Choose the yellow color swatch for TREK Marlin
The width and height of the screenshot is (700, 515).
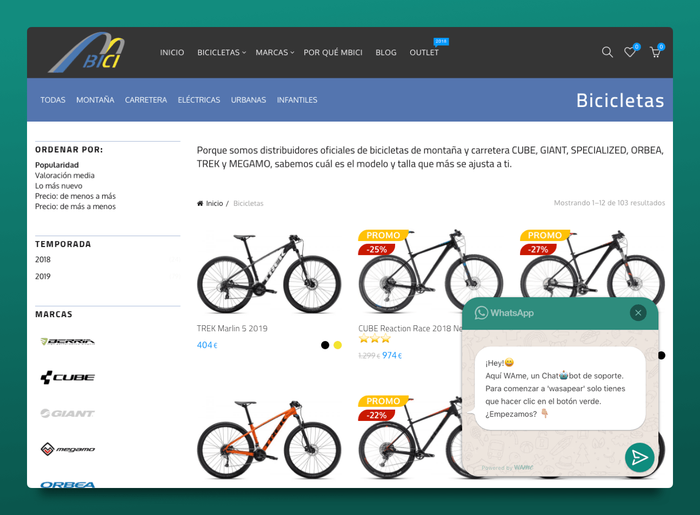(338, 345)
